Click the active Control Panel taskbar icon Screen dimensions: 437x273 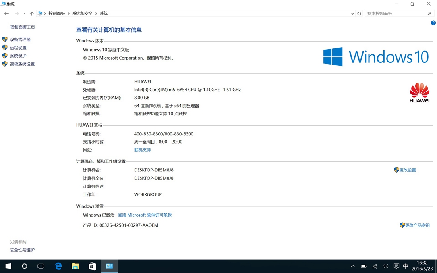pyautogui.click(x=109, y=266)
